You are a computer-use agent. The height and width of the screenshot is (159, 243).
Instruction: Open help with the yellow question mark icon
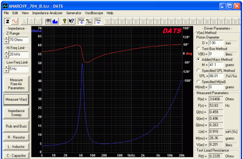point(64,21)
